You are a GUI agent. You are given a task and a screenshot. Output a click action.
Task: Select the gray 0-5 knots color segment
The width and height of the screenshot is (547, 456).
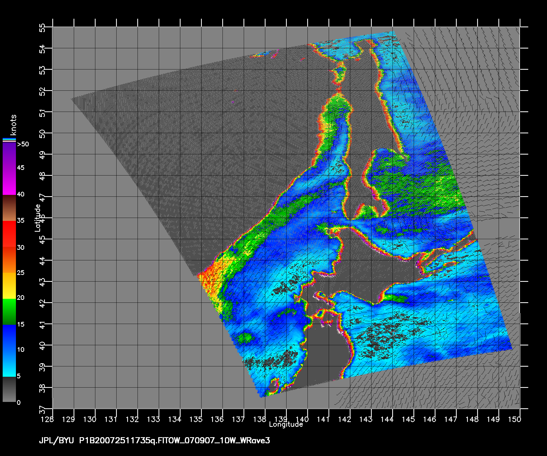click(9, 389)
